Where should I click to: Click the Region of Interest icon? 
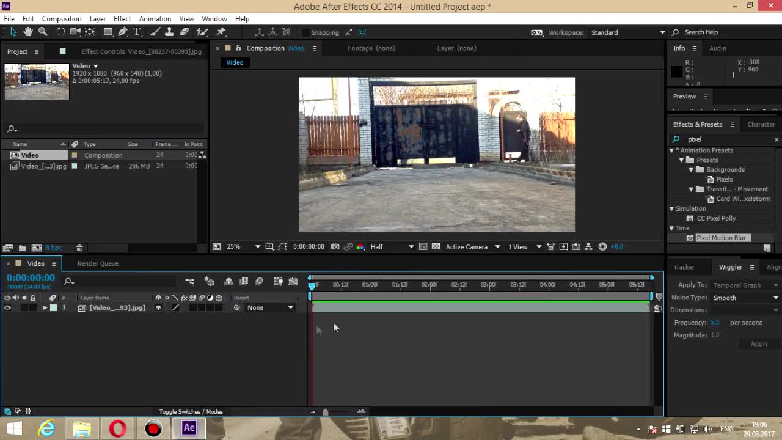click(423, 246)
